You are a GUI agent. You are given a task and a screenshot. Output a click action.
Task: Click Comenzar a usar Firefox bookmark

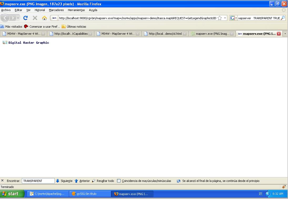(42, 27)
